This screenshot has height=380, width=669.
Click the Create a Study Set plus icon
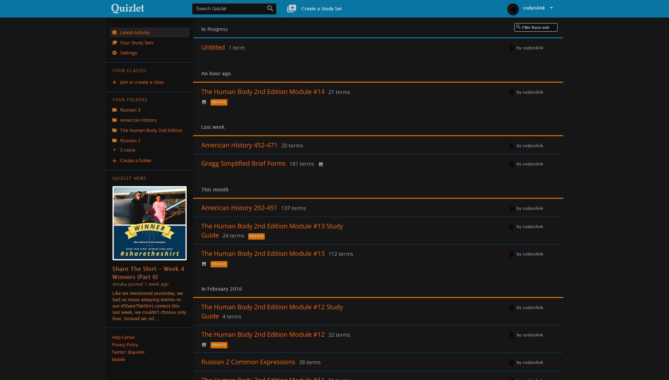click(292, 8)
